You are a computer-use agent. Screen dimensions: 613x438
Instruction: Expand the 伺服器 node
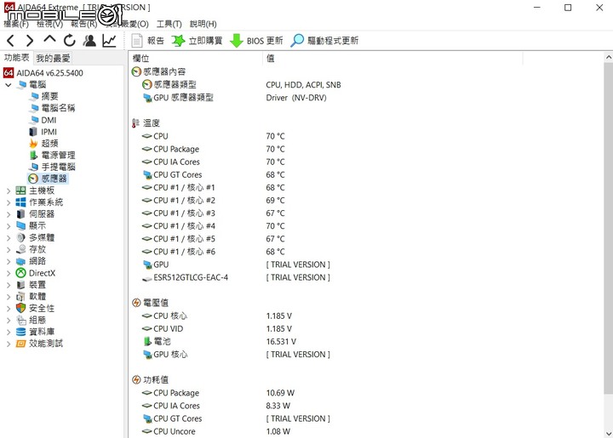point(9,214)
